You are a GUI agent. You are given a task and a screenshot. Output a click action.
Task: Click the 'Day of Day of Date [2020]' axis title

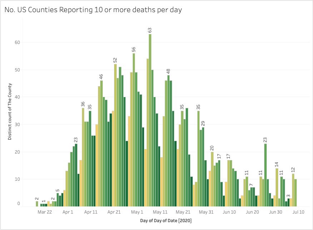pyautogui.click(x=165, y=221)
